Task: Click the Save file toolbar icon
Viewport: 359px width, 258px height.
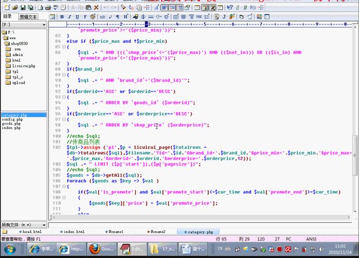Action: (x=22, y=8)
